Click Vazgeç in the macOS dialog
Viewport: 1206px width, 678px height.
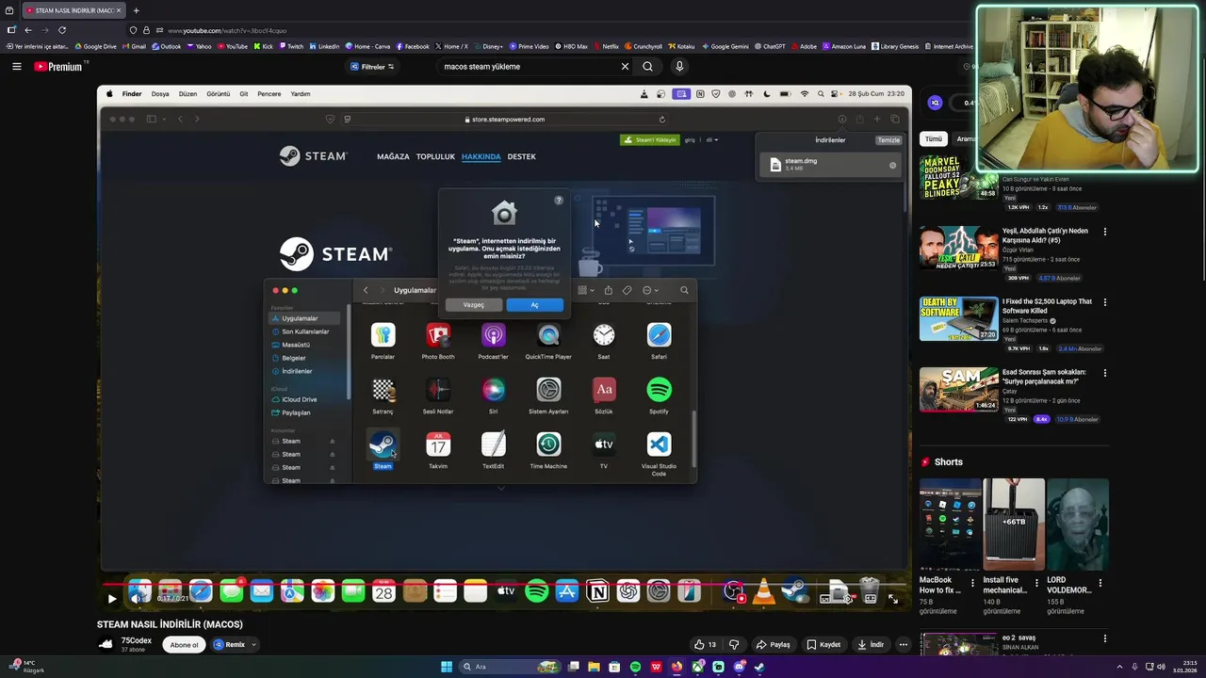pyautogui.click(x=473, y=304)
